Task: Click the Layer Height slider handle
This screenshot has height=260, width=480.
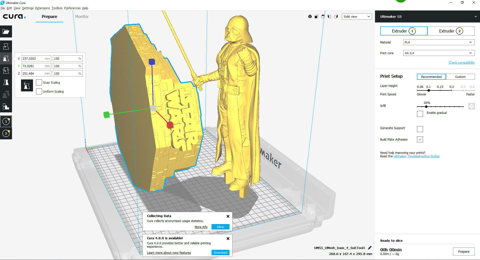Action: pyautogui.click(x=428, y=90)
